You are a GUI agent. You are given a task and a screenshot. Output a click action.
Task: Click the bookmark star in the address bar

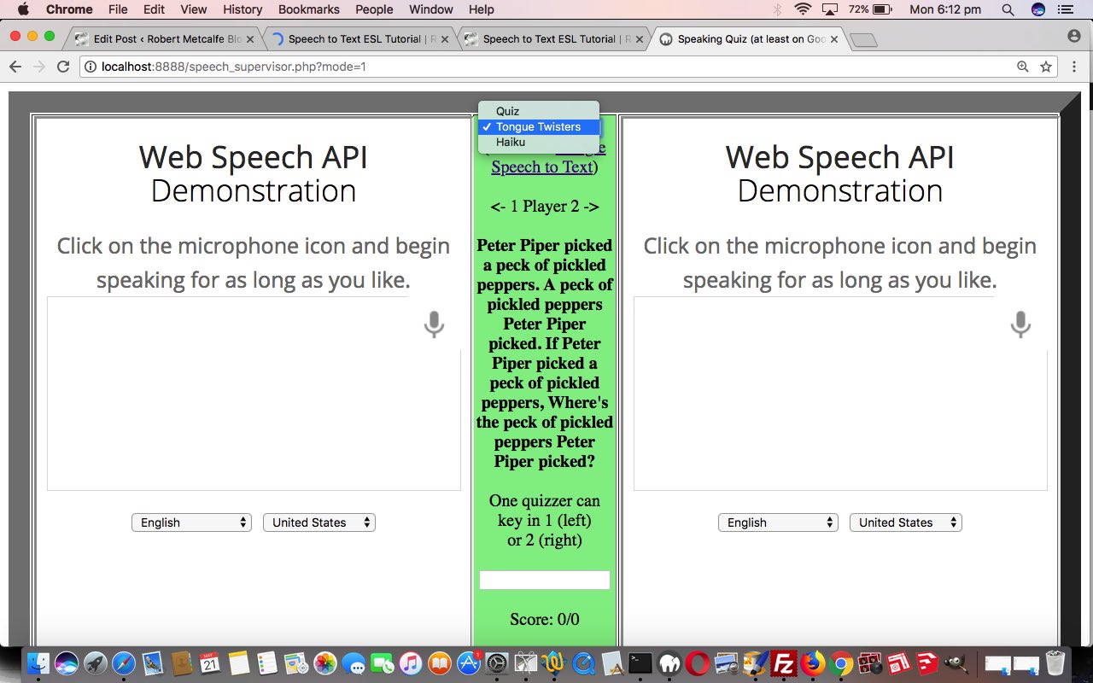point(1044,66)
